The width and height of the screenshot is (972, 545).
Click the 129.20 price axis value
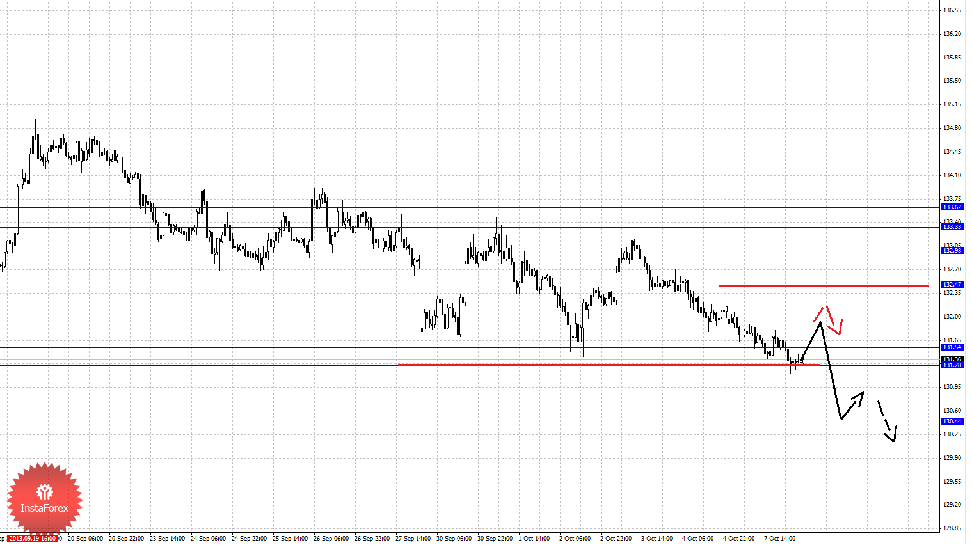pyautogui.click(x=952, y=505)
